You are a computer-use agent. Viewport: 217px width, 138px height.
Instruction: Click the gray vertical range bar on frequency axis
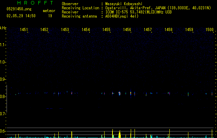tap(7, 99)
